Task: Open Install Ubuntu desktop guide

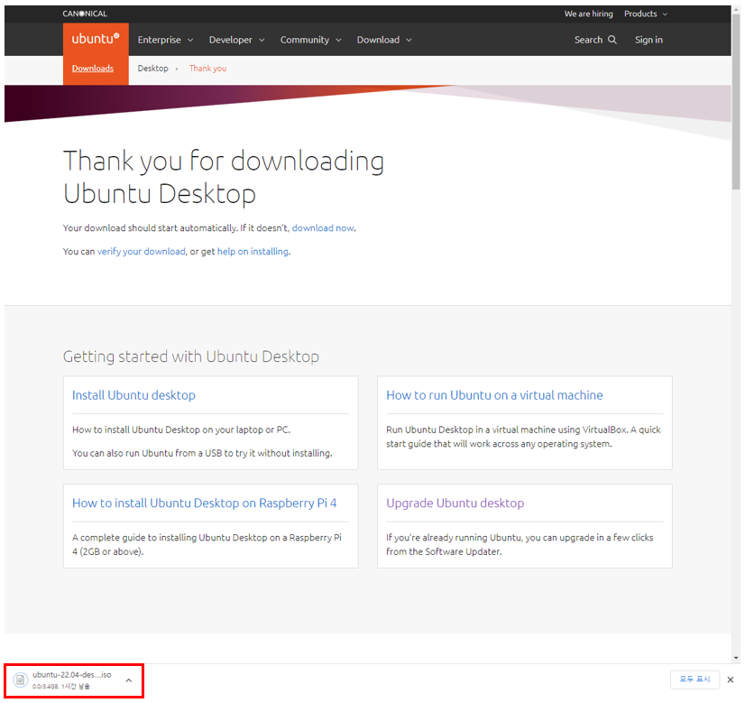Action: (133, 395)
